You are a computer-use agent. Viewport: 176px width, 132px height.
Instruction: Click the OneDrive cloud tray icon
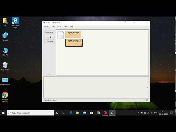pyautogui.click(x=145, y=113)
